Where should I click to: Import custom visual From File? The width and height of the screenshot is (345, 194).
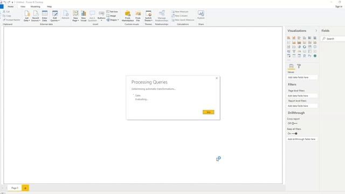138,16
